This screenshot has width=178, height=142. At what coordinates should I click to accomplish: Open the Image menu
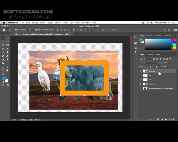click(35, 23)
